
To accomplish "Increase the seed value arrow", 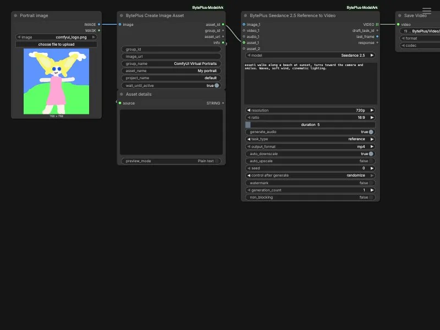I will click(372, 168).
